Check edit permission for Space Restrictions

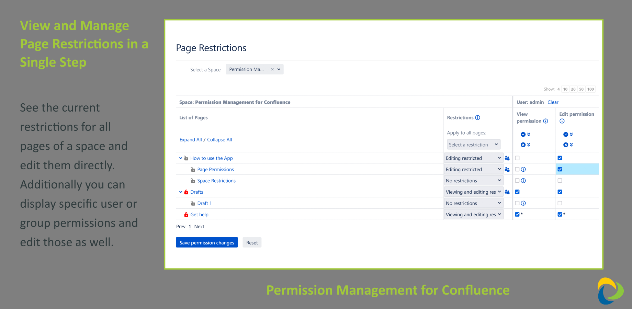pyautogui.click(x=560, y=181)
